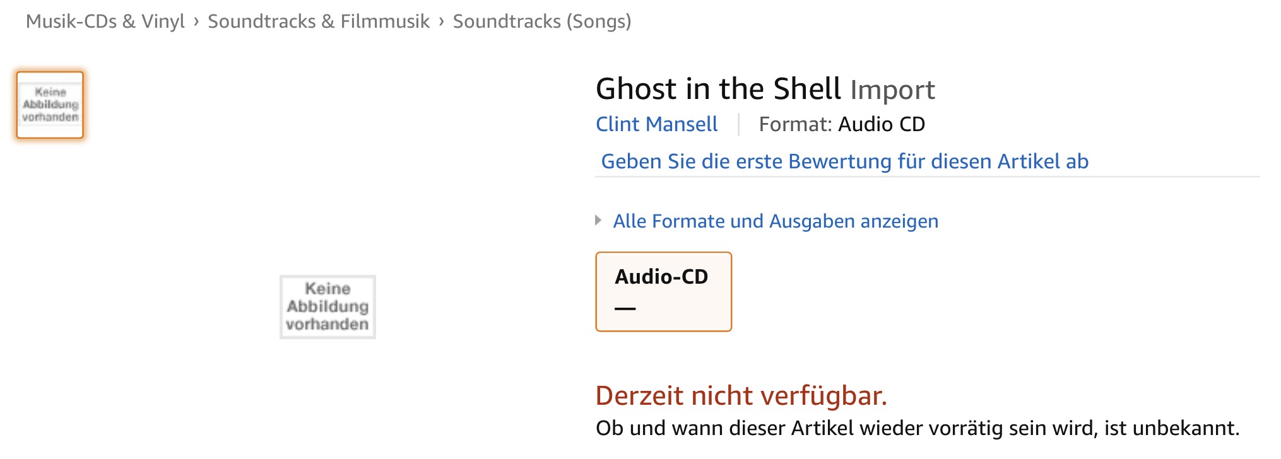Click the horizontal line under review link
This screenshot has height=459, width=1281.
(926, 177)
